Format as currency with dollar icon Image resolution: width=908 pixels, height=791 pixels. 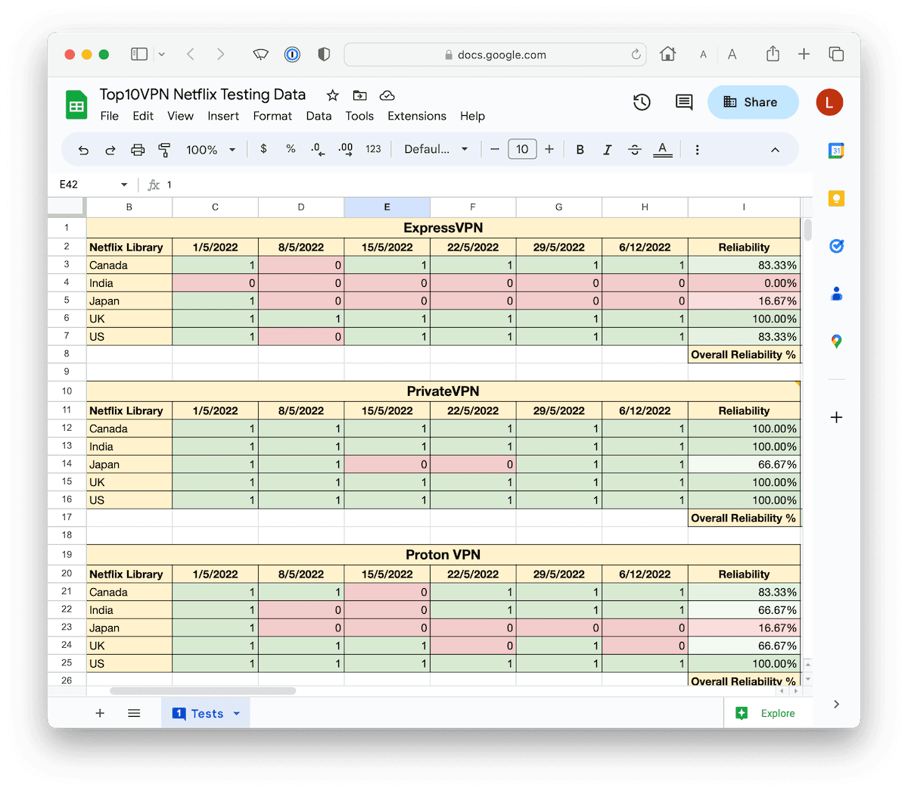[263, 149]
